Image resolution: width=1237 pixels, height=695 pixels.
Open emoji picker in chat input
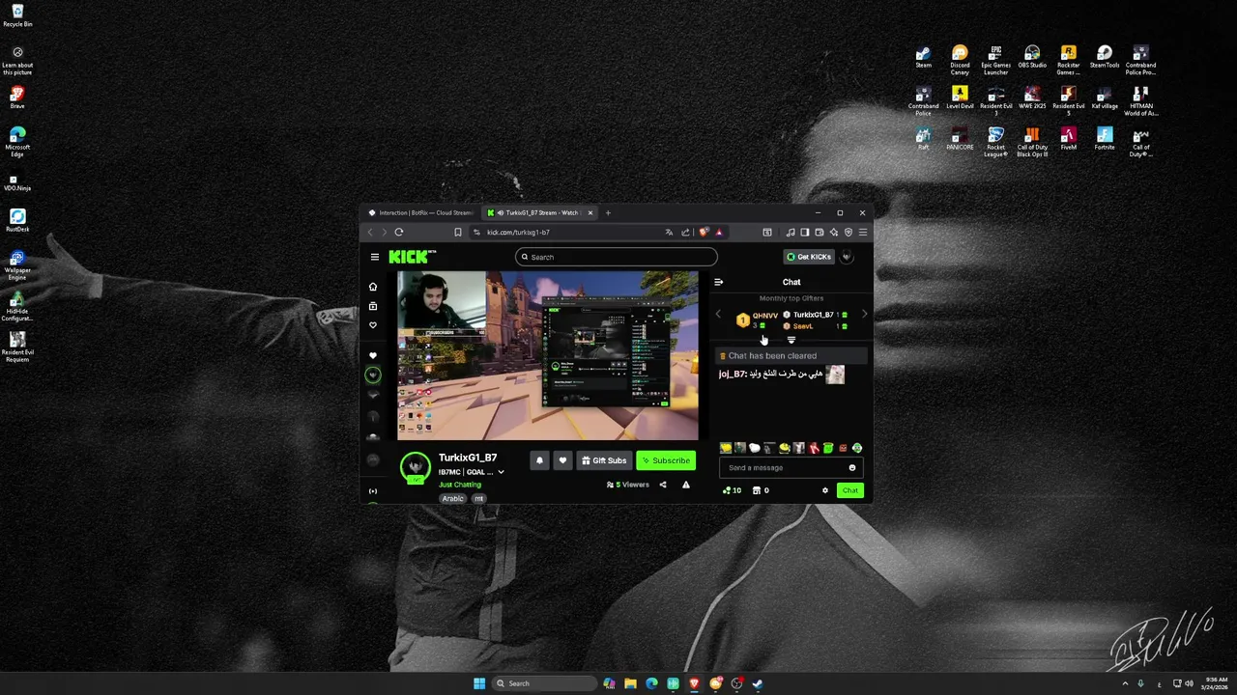[x=852, y=468]
